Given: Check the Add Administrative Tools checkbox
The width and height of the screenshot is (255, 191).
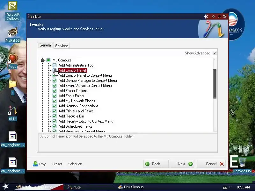Looking at the screenshot, I should (55, 65).
